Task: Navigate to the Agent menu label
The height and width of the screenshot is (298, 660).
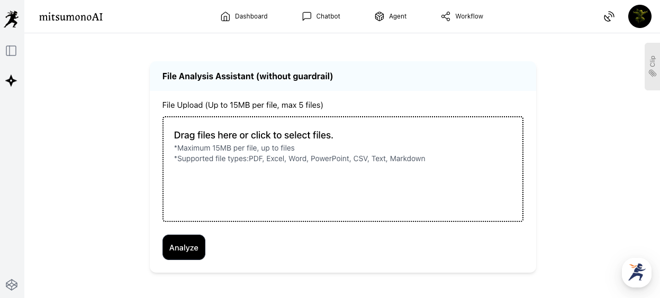Action: [x=397, y=16]
